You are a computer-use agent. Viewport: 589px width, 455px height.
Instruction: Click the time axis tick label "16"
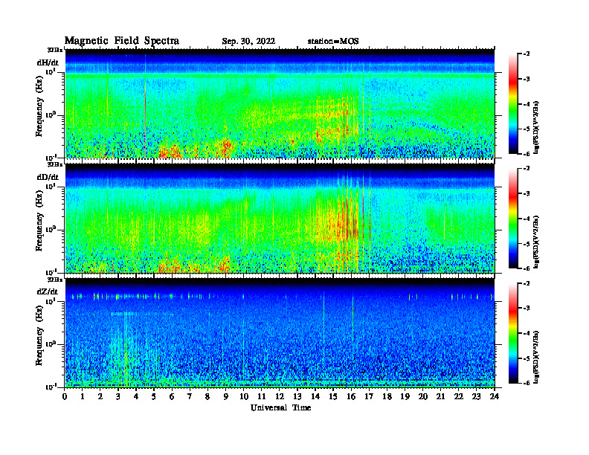coord(351,396)
